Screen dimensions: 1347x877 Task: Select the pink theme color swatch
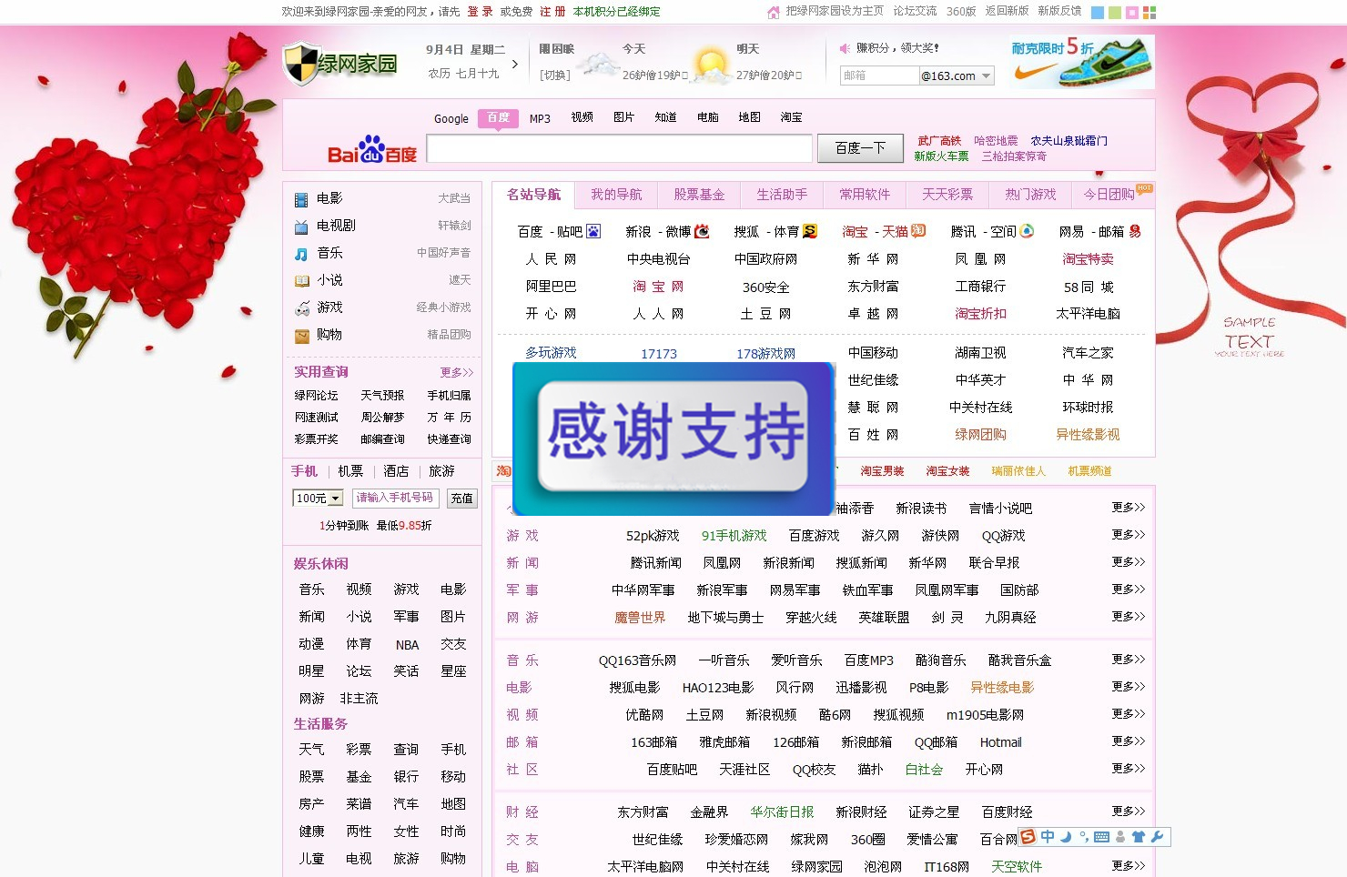(x=1131, y=13)
